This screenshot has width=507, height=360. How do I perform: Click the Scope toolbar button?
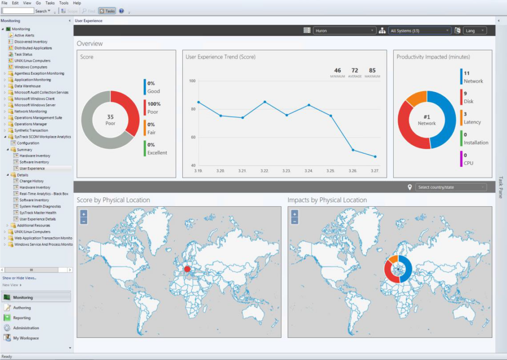click(69, 11)
